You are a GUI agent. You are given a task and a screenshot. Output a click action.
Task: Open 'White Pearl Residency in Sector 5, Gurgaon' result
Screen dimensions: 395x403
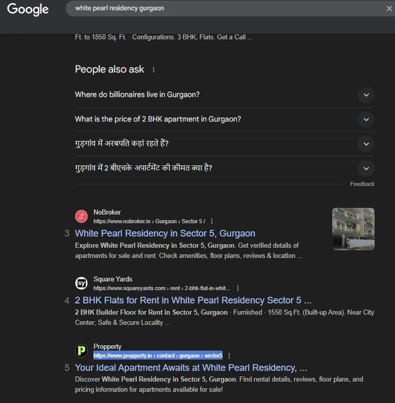click(x=165, y=233)
